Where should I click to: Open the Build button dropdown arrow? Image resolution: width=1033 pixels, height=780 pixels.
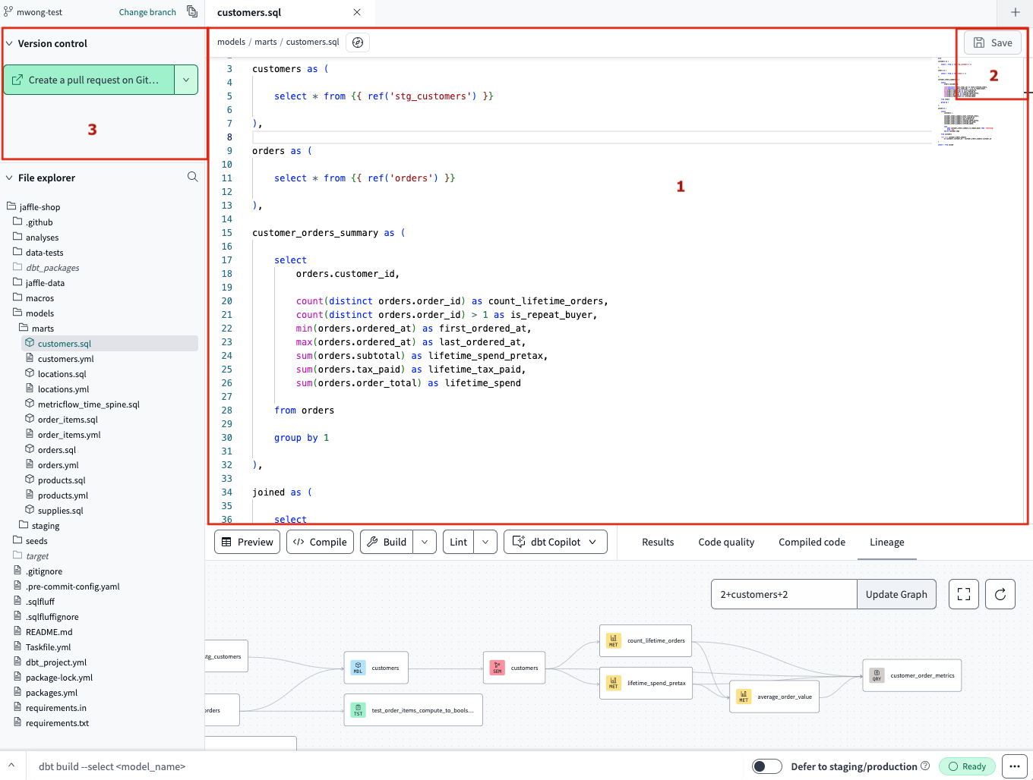coord(423,542)
